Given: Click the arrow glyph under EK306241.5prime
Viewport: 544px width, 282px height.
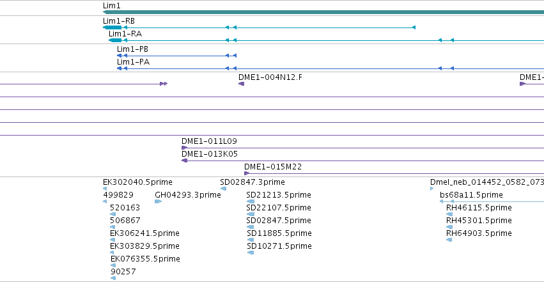Looking at the screenshot, I should pyautogui.click(x=113, y=240).
